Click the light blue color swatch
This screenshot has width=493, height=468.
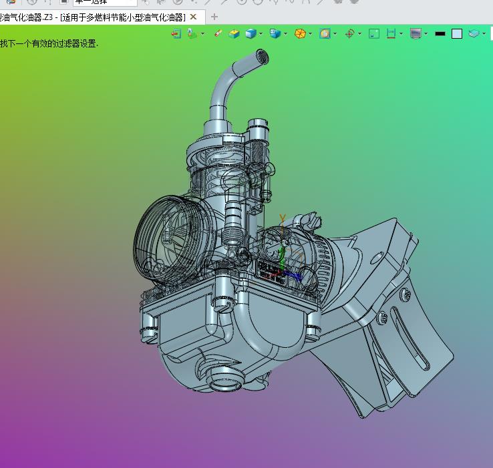click(x=457, y=33)
